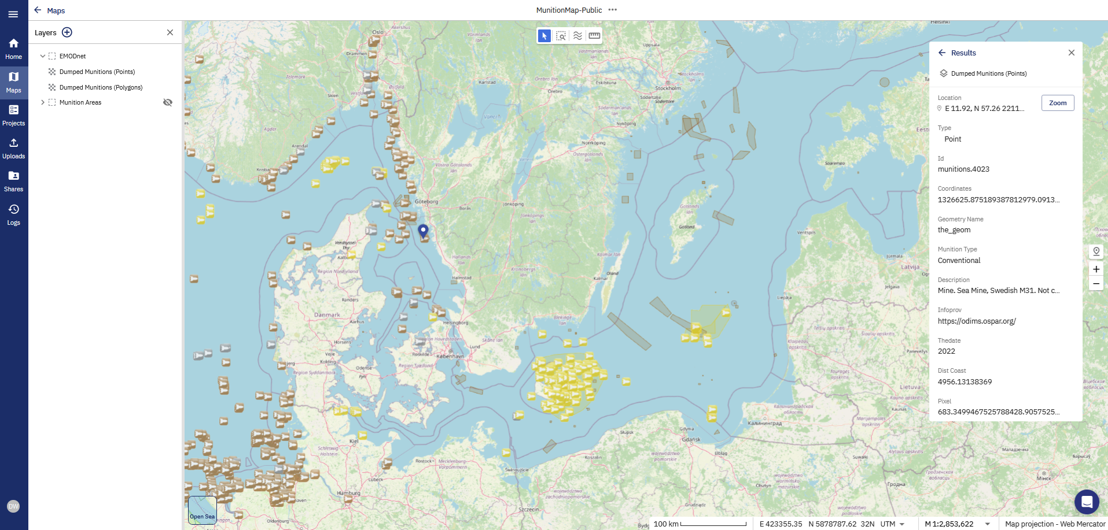1108x530 pixels.
Task: Click the Zoom button in Results
Action: coord(1058,103)
